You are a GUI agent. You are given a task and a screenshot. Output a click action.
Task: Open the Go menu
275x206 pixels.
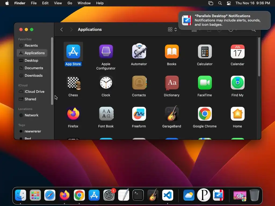(70, 3)
